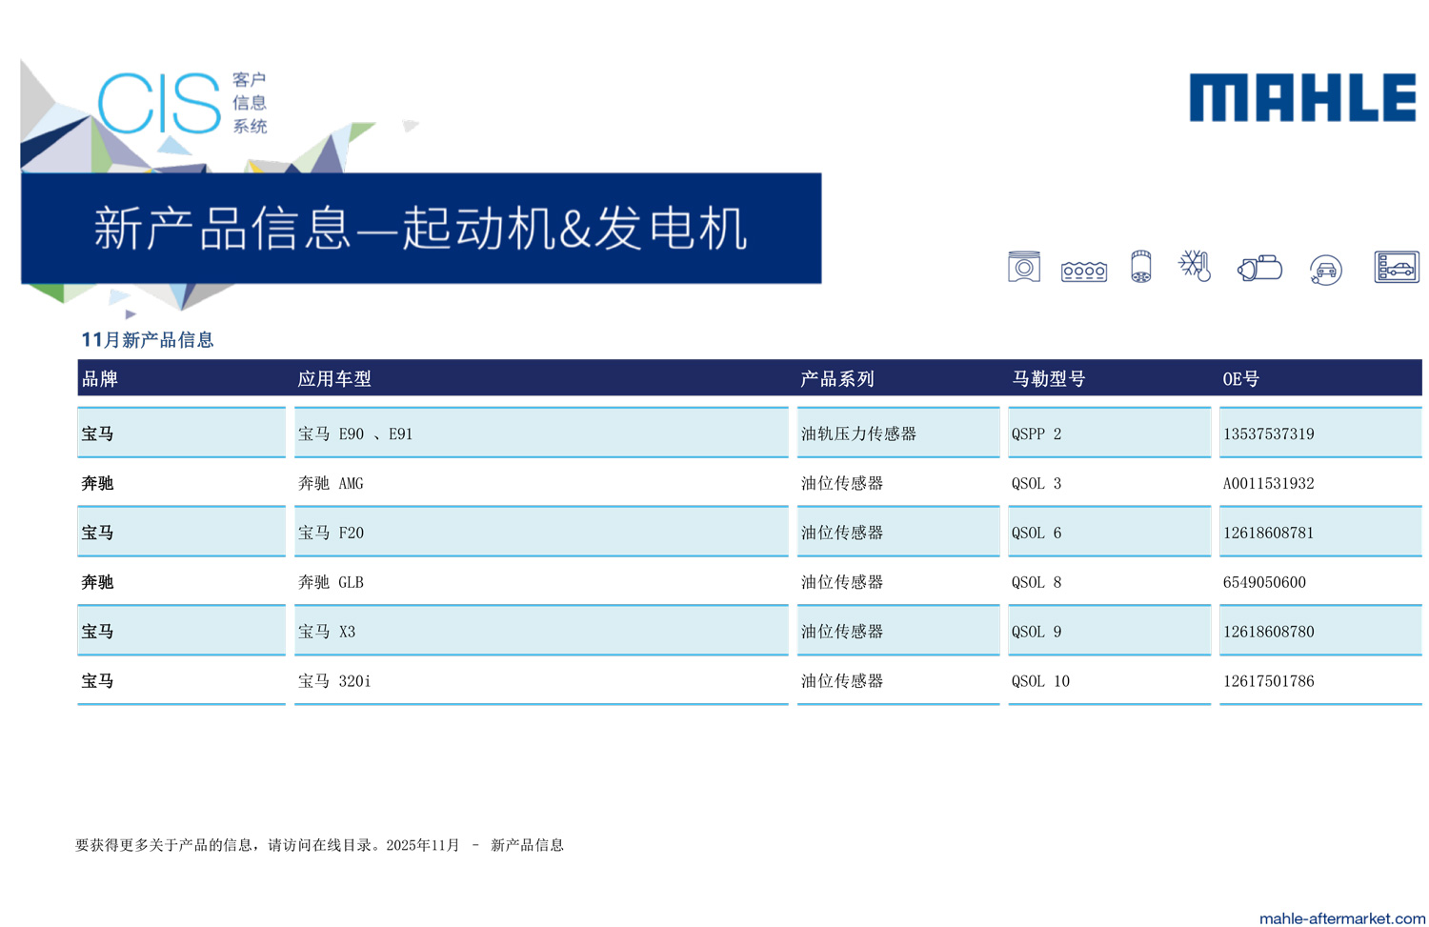Click the CIS customer information system logo
Image resolution: width=1429 pixels, height=927 pixels.
181,103
